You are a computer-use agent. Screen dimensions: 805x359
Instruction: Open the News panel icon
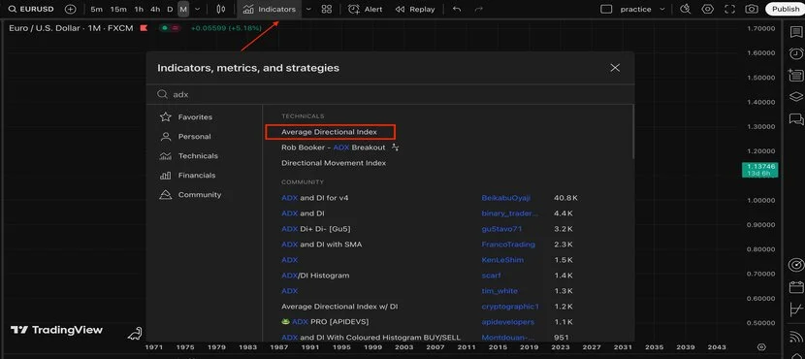point(795,76)
